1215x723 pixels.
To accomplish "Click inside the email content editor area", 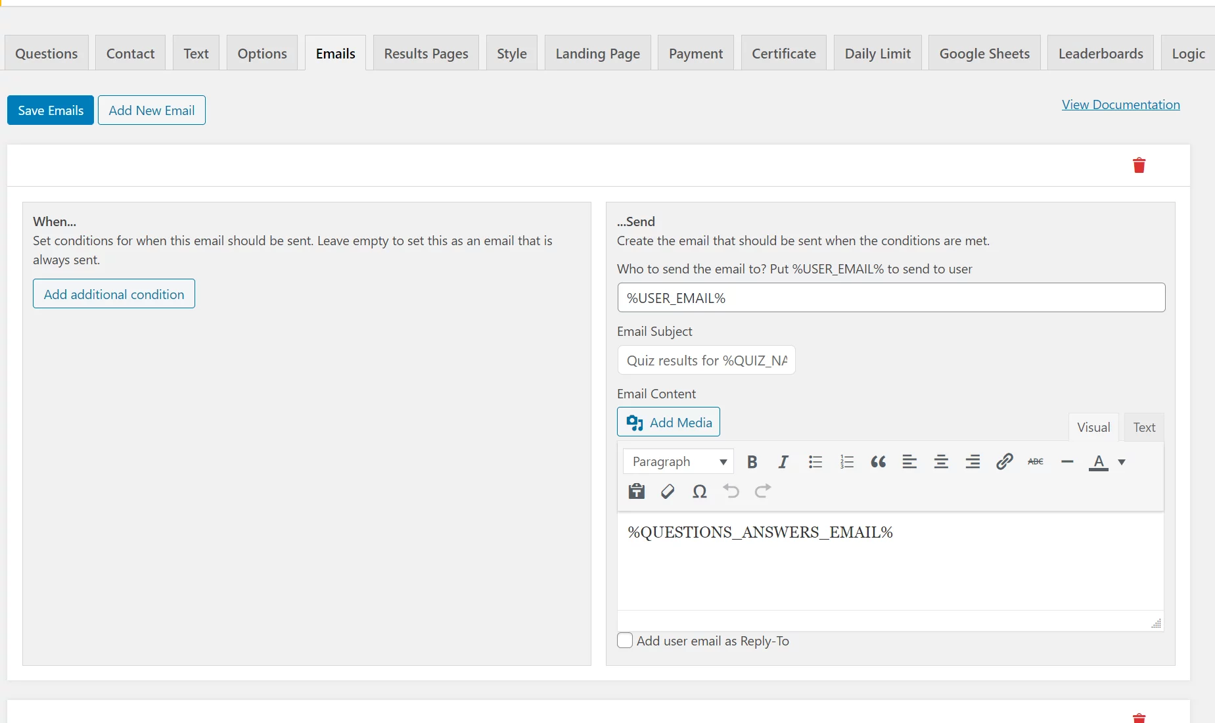I will click(890, 562).
